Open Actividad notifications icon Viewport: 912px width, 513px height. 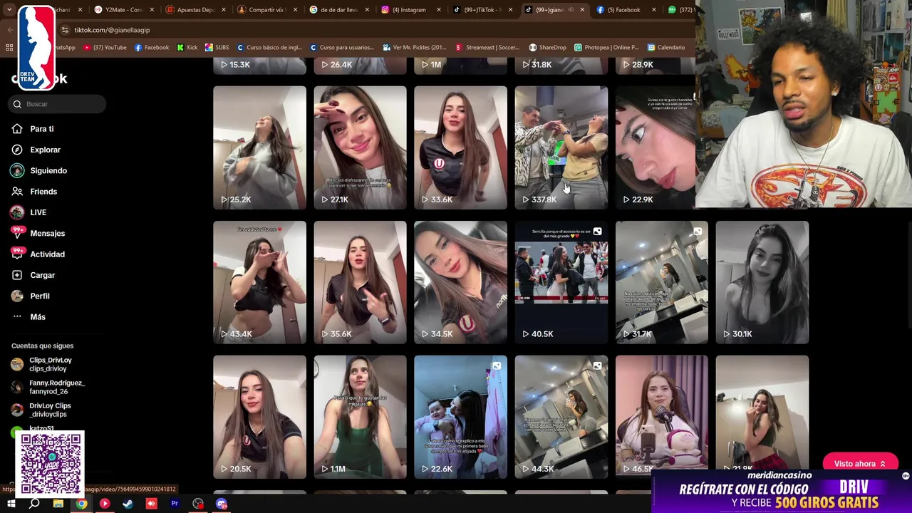(x=17, y=254)
